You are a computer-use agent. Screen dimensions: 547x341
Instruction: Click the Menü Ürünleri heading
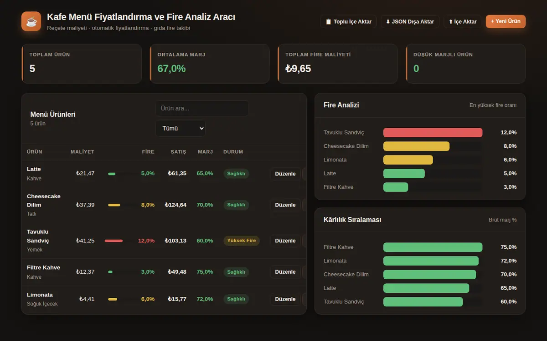[53, 115]
